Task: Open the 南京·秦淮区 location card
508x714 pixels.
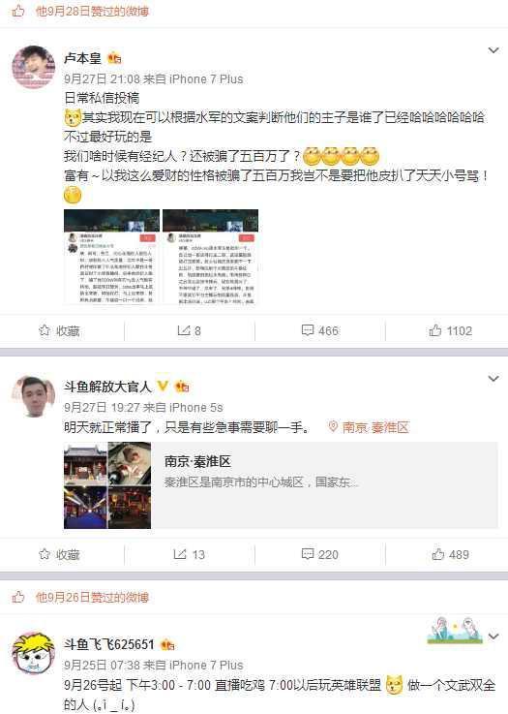Action: point(281,485)
